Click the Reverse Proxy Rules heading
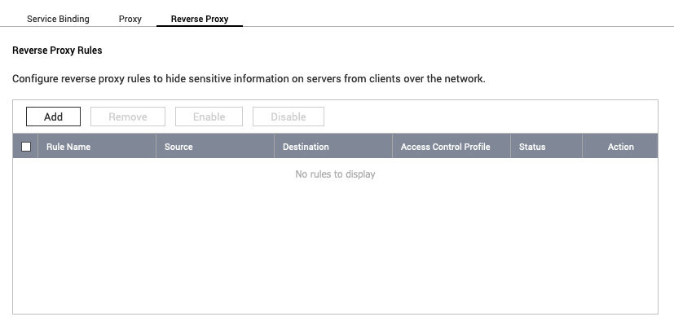Screen dimensions: 674x330 tap(57, 51)
